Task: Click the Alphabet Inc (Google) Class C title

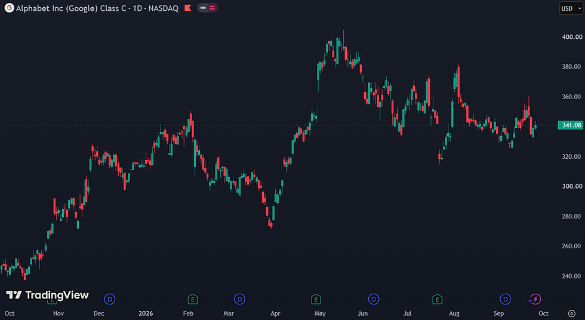Action: click(71, 8)
